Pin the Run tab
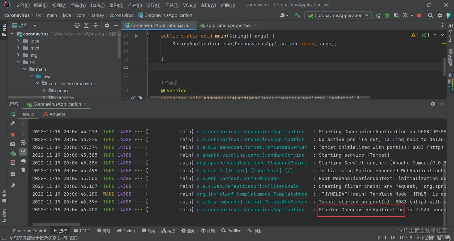Screen dimensions: 454x241 tap(13, 186)
